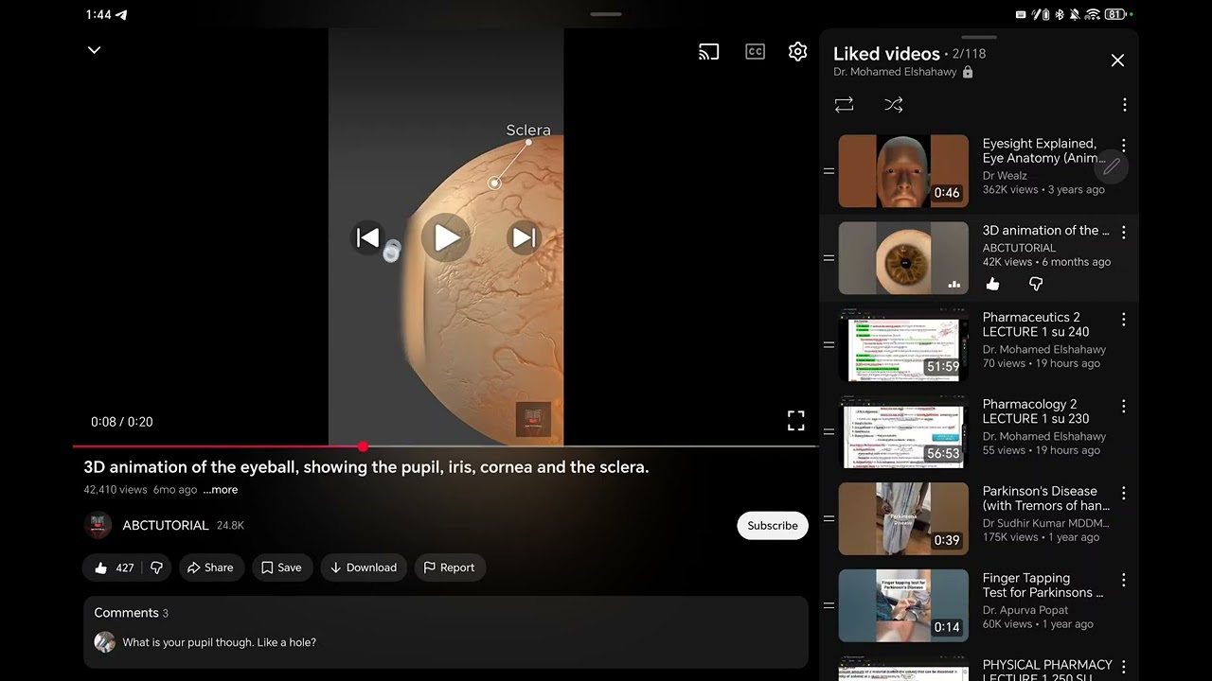Viewport: 1212px width, 681px height.
Task: Open options for '3D animation of the' playlist item
Action: pos(1124,232)
